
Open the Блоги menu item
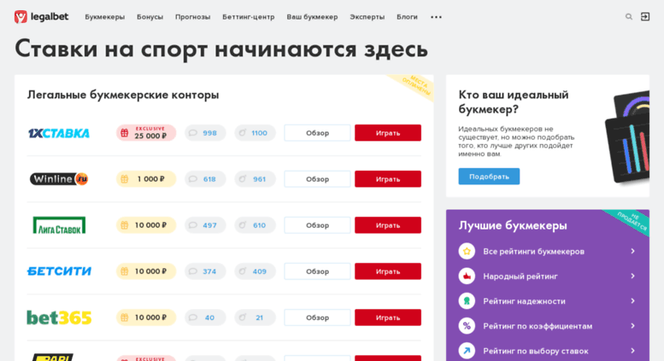coord(407,17)
